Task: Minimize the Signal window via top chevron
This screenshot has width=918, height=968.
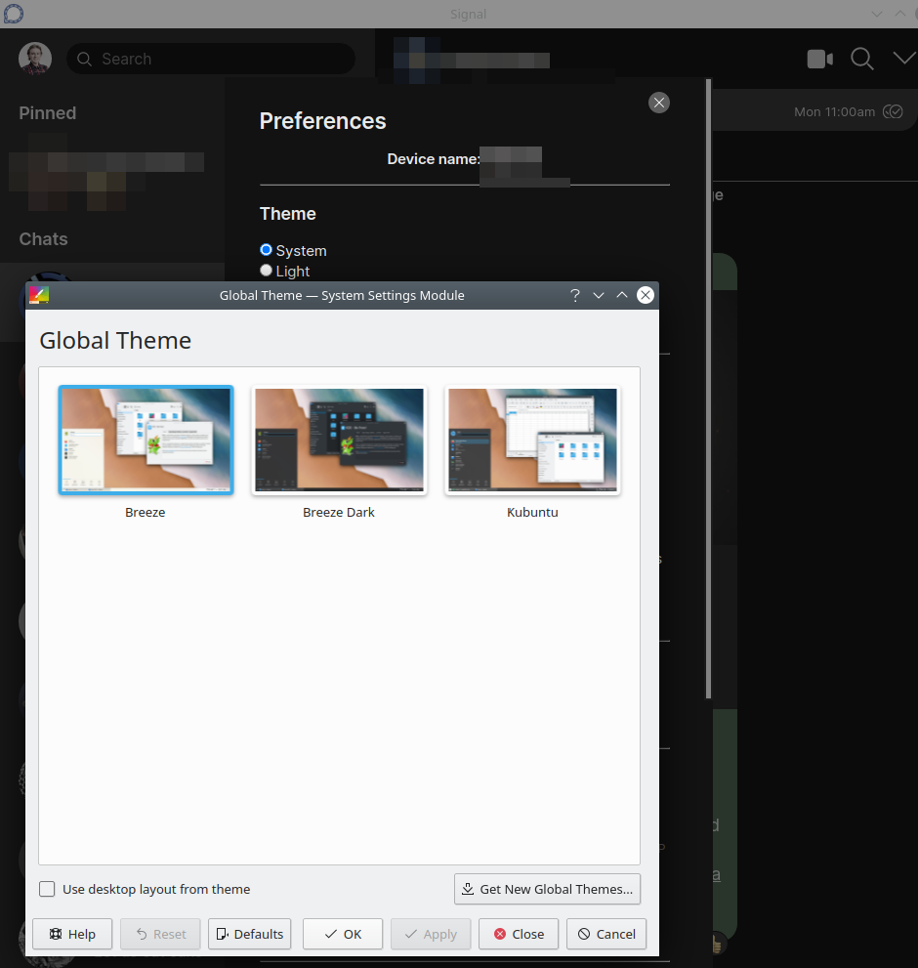Action: point(877,14)
